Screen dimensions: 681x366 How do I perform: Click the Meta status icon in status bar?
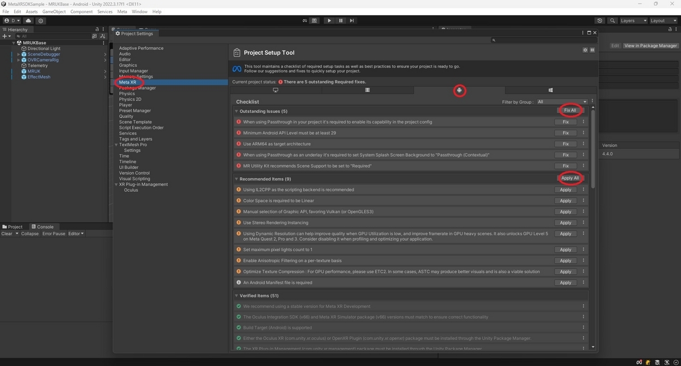coord(640,362)
